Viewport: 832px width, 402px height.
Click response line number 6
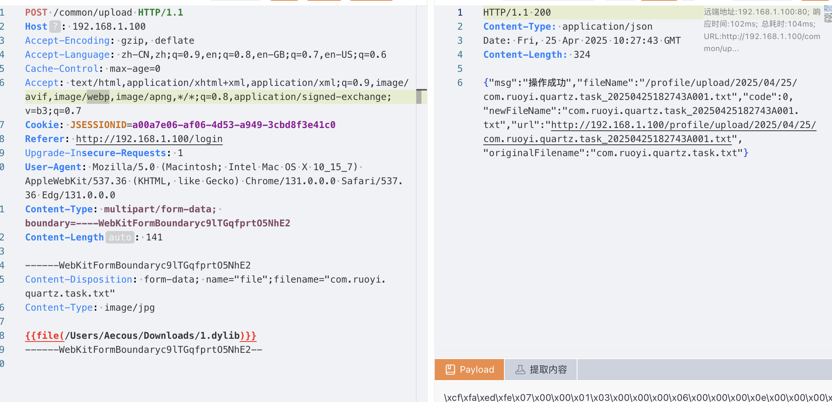(460, 83)
